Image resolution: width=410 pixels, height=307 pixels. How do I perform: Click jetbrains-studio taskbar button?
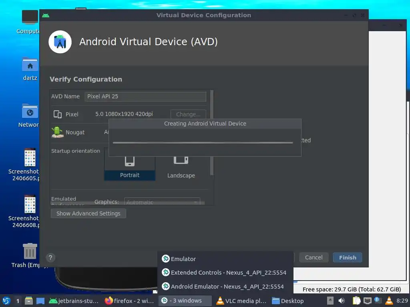74,301
